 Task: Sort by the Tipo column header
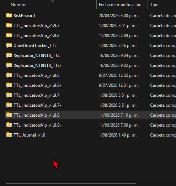(x=154, y=5)
